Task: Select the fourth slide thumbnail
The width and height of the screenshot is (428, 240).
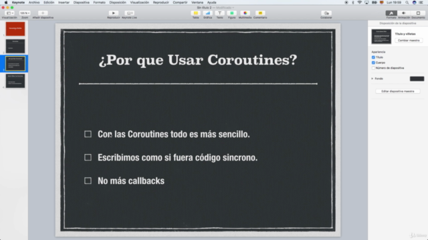Action: [15, 81]
